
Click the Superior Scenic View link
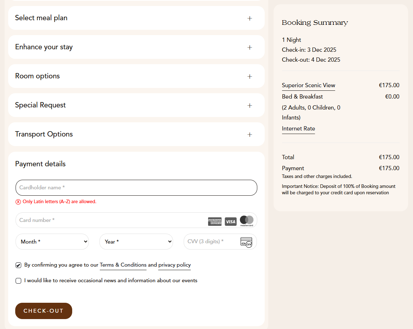point(308,85)
